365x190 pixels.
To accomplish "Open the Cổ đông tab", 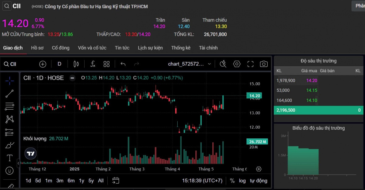I will point(61,48).
